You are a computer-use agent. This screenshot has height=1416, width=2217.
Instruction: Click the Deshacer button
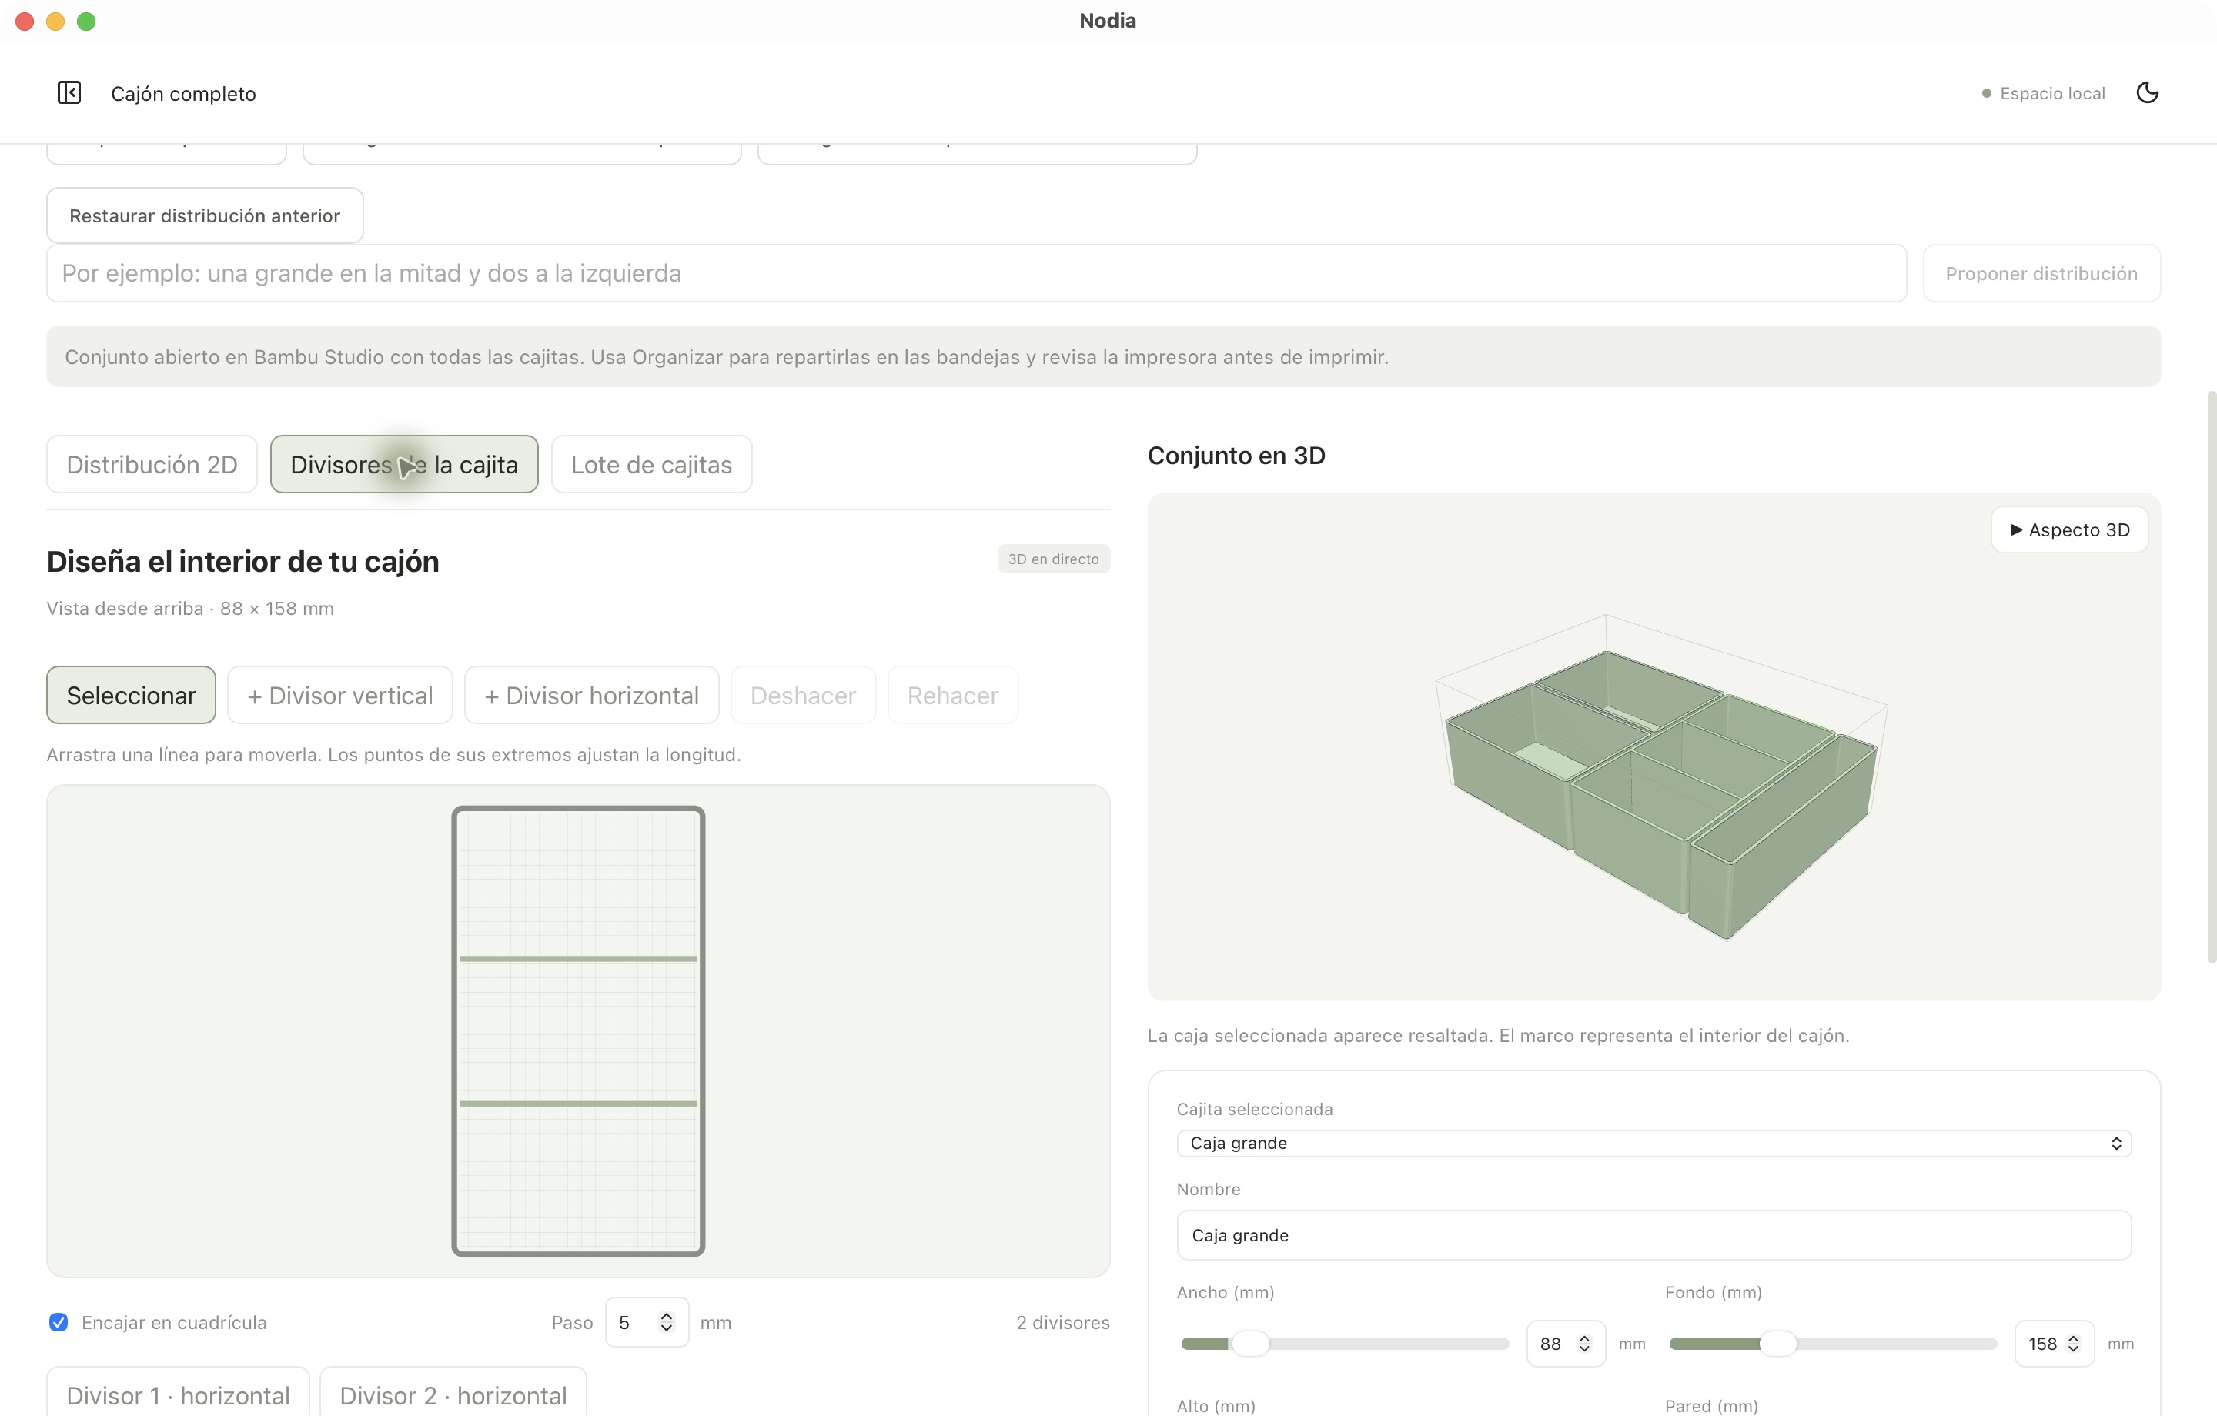click(x=803, y=695)
